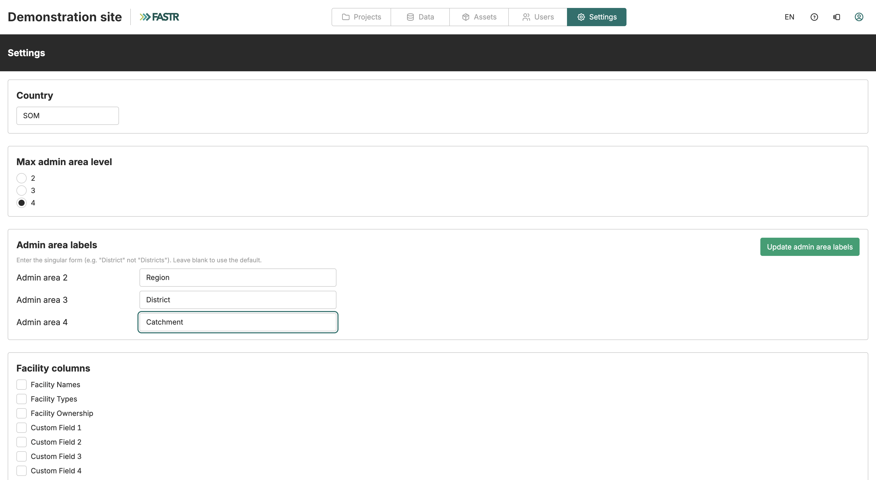Viewport: 876px width, 480px height.
Task: Select the Settings tab
Action: 596,17
